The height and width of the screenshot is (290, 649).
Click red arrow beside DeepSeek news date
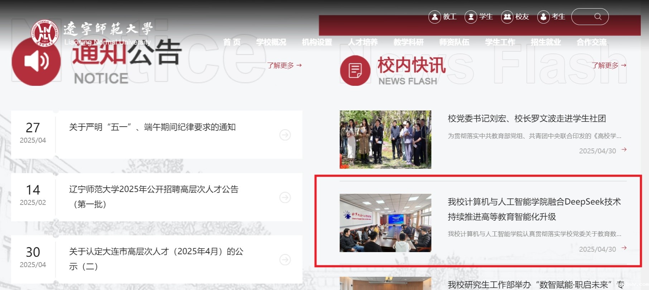[x=624, y=248]
